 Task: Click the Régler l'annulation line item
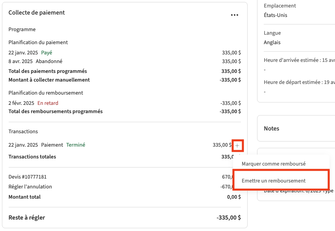(30, 187)
